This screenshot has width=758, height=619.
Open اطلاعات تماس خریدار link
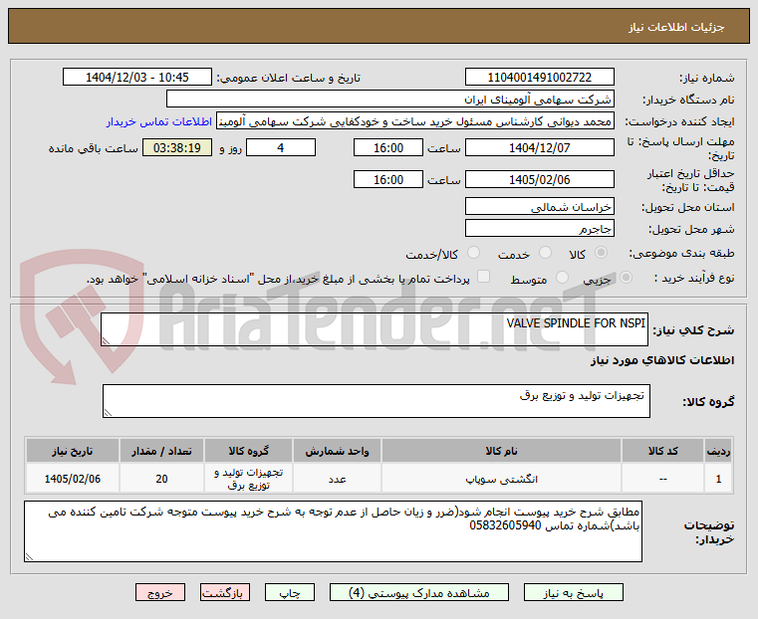tap(159, 121)
